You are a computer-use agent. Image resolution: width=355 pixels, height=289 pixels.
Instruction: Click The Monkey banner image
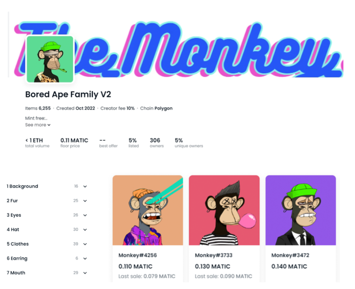179,49
